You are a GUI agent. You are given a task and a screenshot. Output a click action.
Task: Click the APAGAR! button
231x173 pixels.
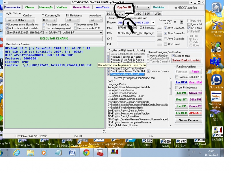[195, 113]
